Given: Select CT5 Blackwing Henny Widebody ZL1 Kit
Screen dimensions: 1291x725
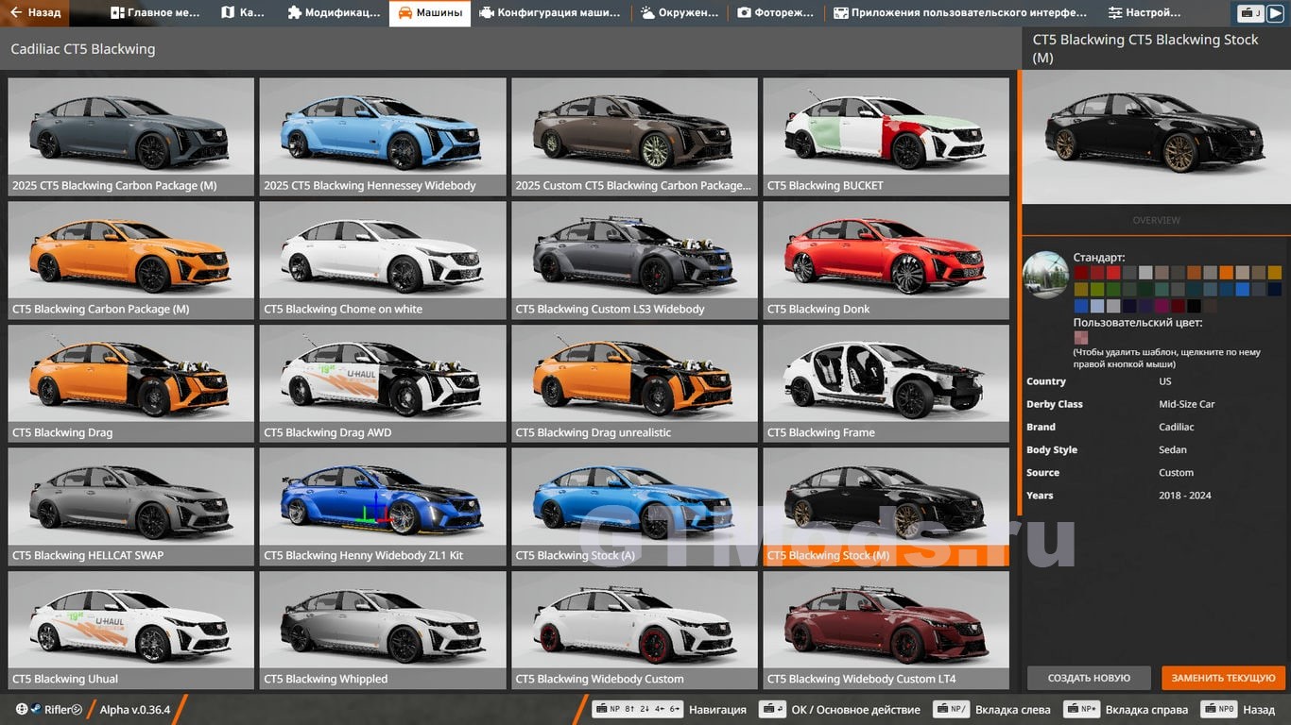Looking at the screenshot, I should click(383, 506).
